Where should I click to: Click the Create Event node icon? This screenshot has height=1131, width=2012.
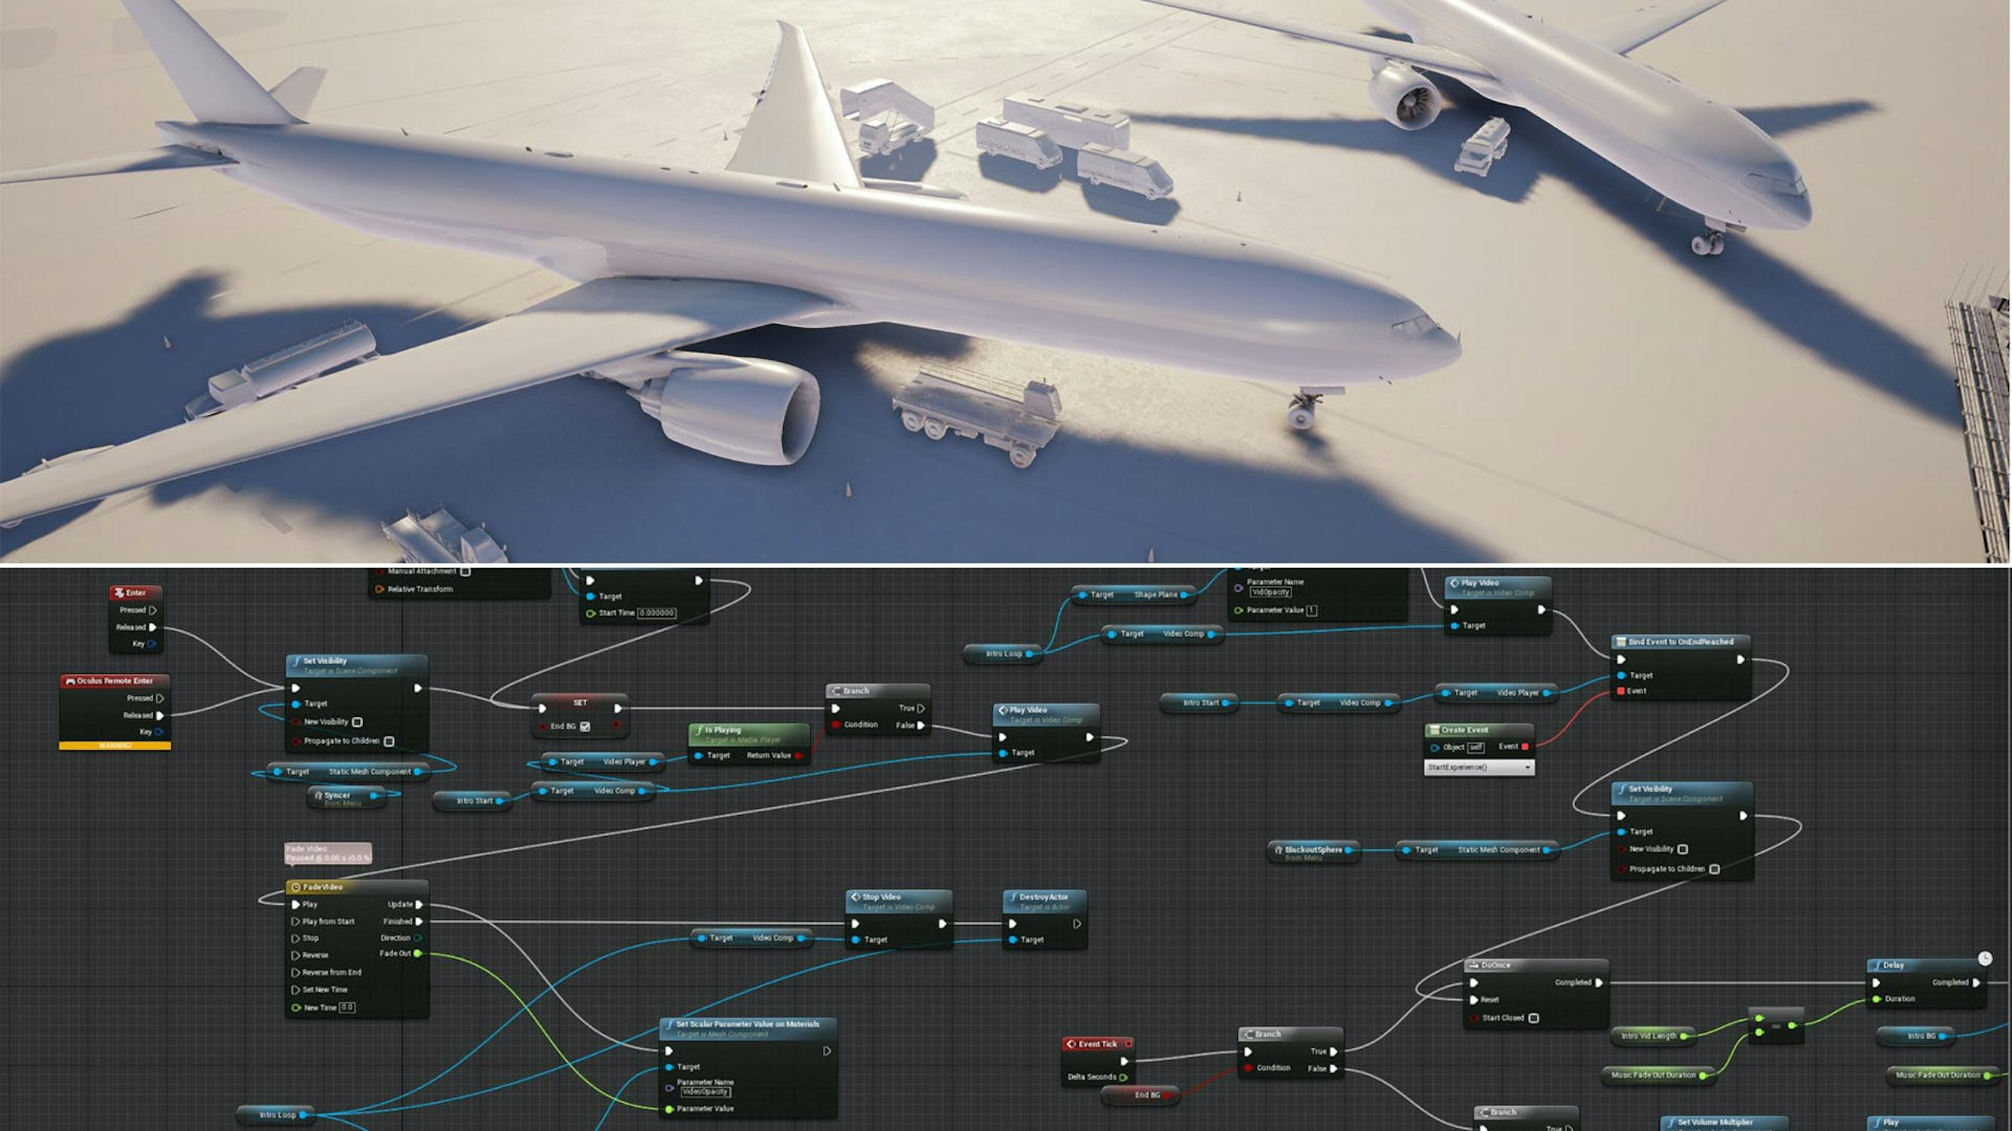click(1434, 731)
